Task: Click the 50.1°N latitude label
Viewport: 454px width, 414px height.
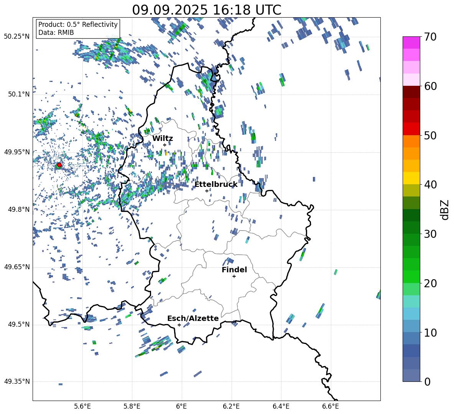Action: click(x=18, y=94)
